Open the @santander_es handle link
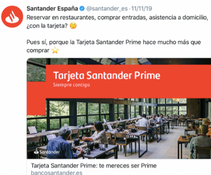The width and height of the screenshot is (211, 175). (x=107, y=9)
